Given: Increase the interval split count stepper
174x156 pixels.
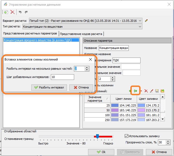Looking at the screenshot, I should [x=86, y=68].
